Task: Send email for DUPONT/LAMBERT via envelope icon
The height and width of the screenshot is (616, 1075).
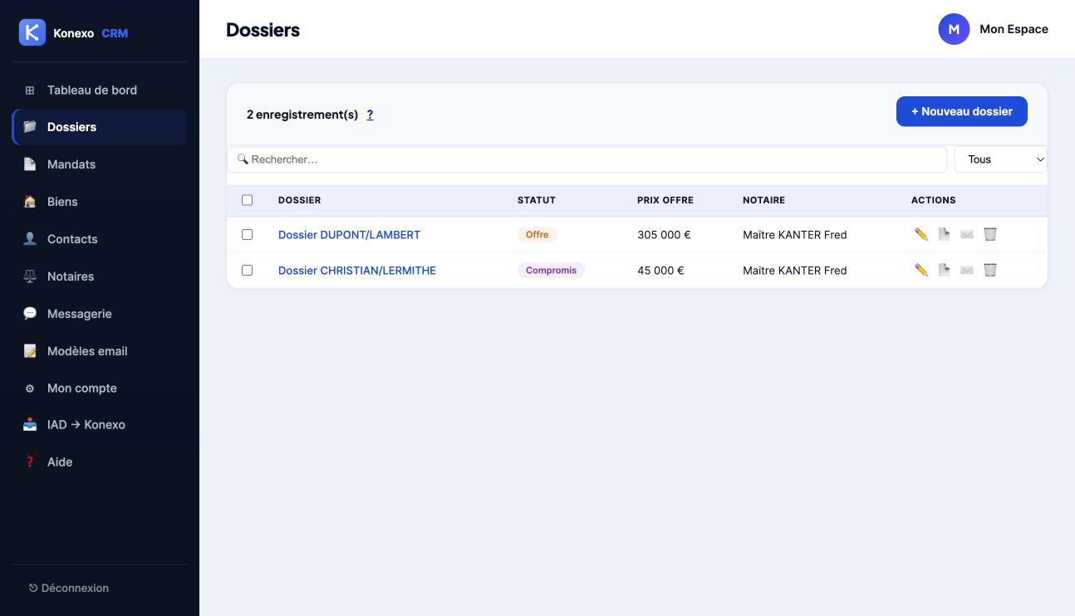Action: pyautogui.click(x=967, y=234)
